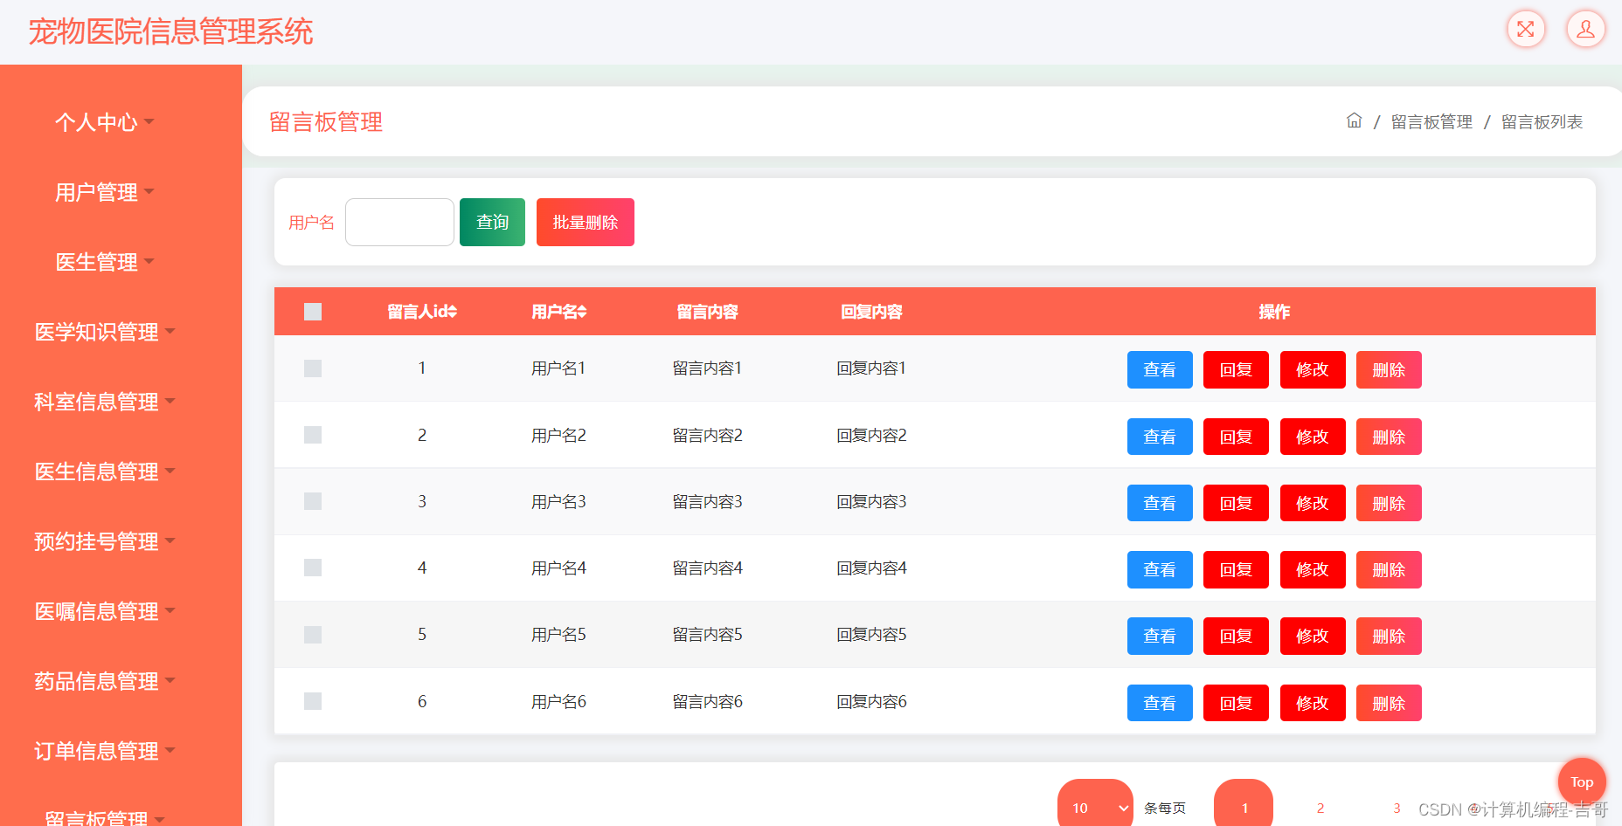Viewport: 1622px width, 826px height.
Task: Expand the 医生管理 sidebar menu
Action: pos(104,262)
